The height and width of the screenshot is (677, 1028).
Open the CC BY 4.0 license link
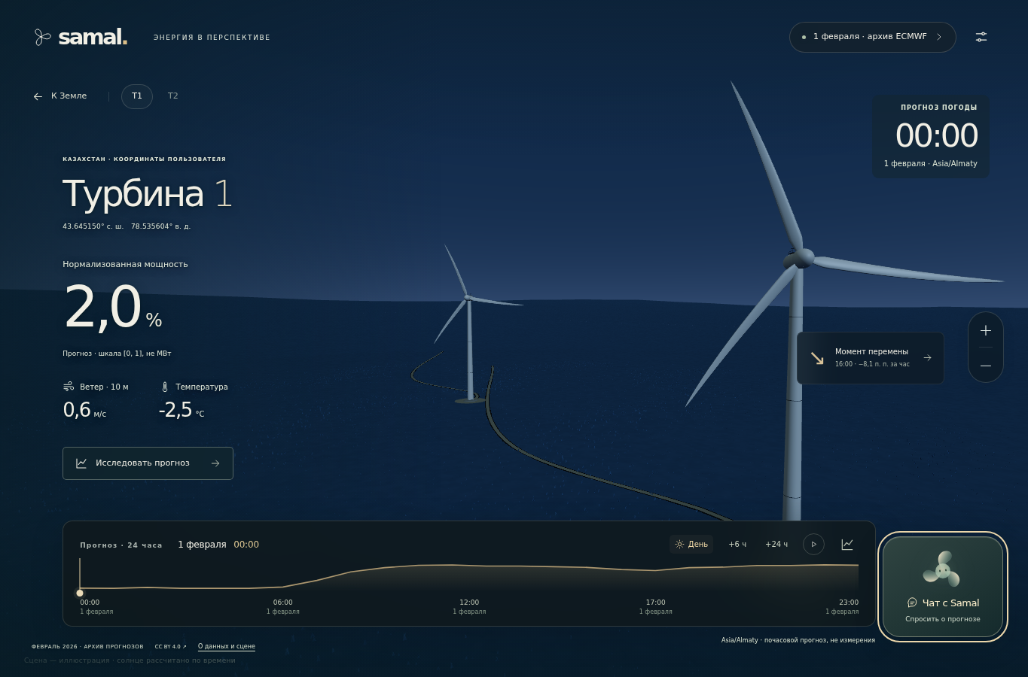click(x=170, y=647)
